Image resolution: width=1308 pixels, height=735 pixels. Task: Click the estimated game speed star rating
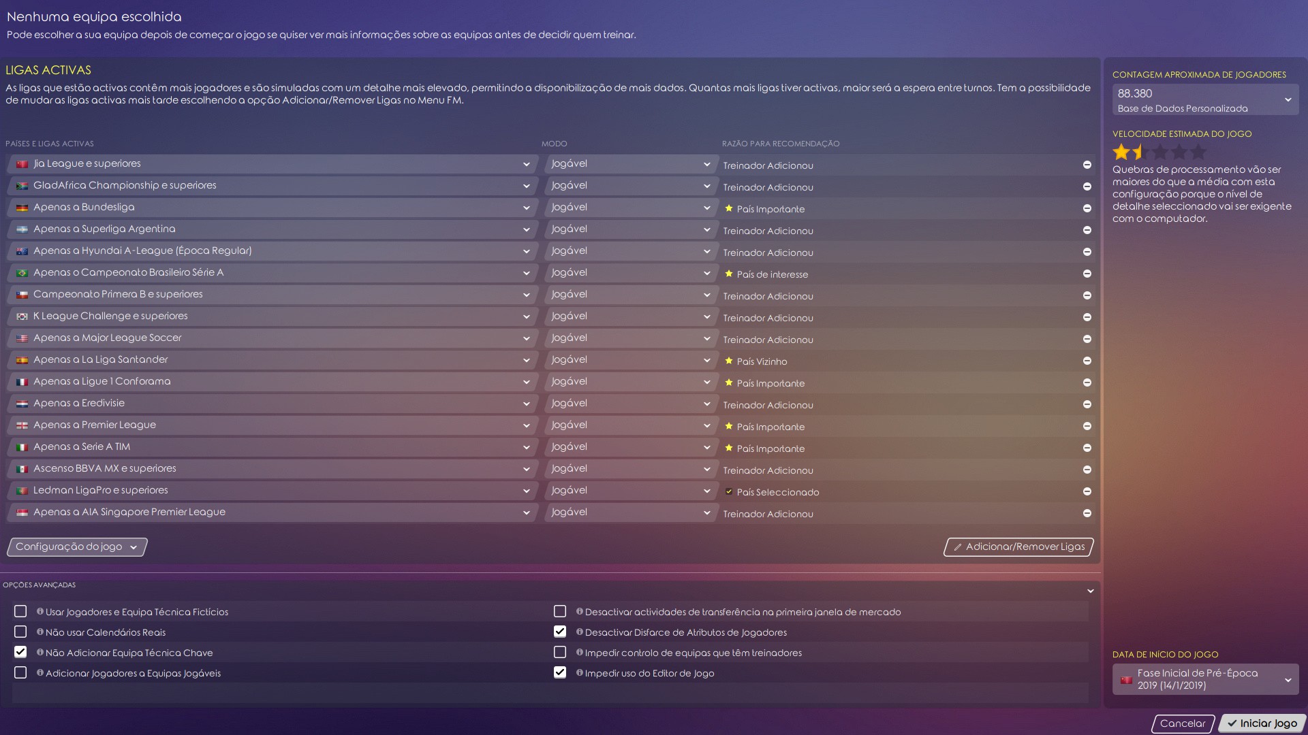1159,152
